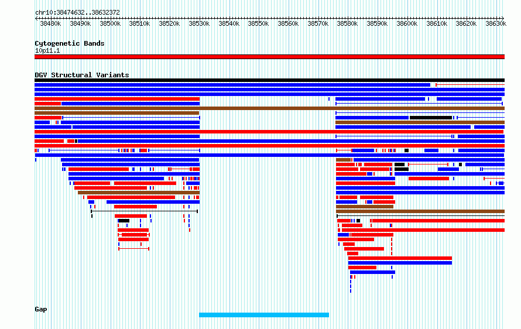
Task: Select the 38590k position label
Action: coord(377,24)
